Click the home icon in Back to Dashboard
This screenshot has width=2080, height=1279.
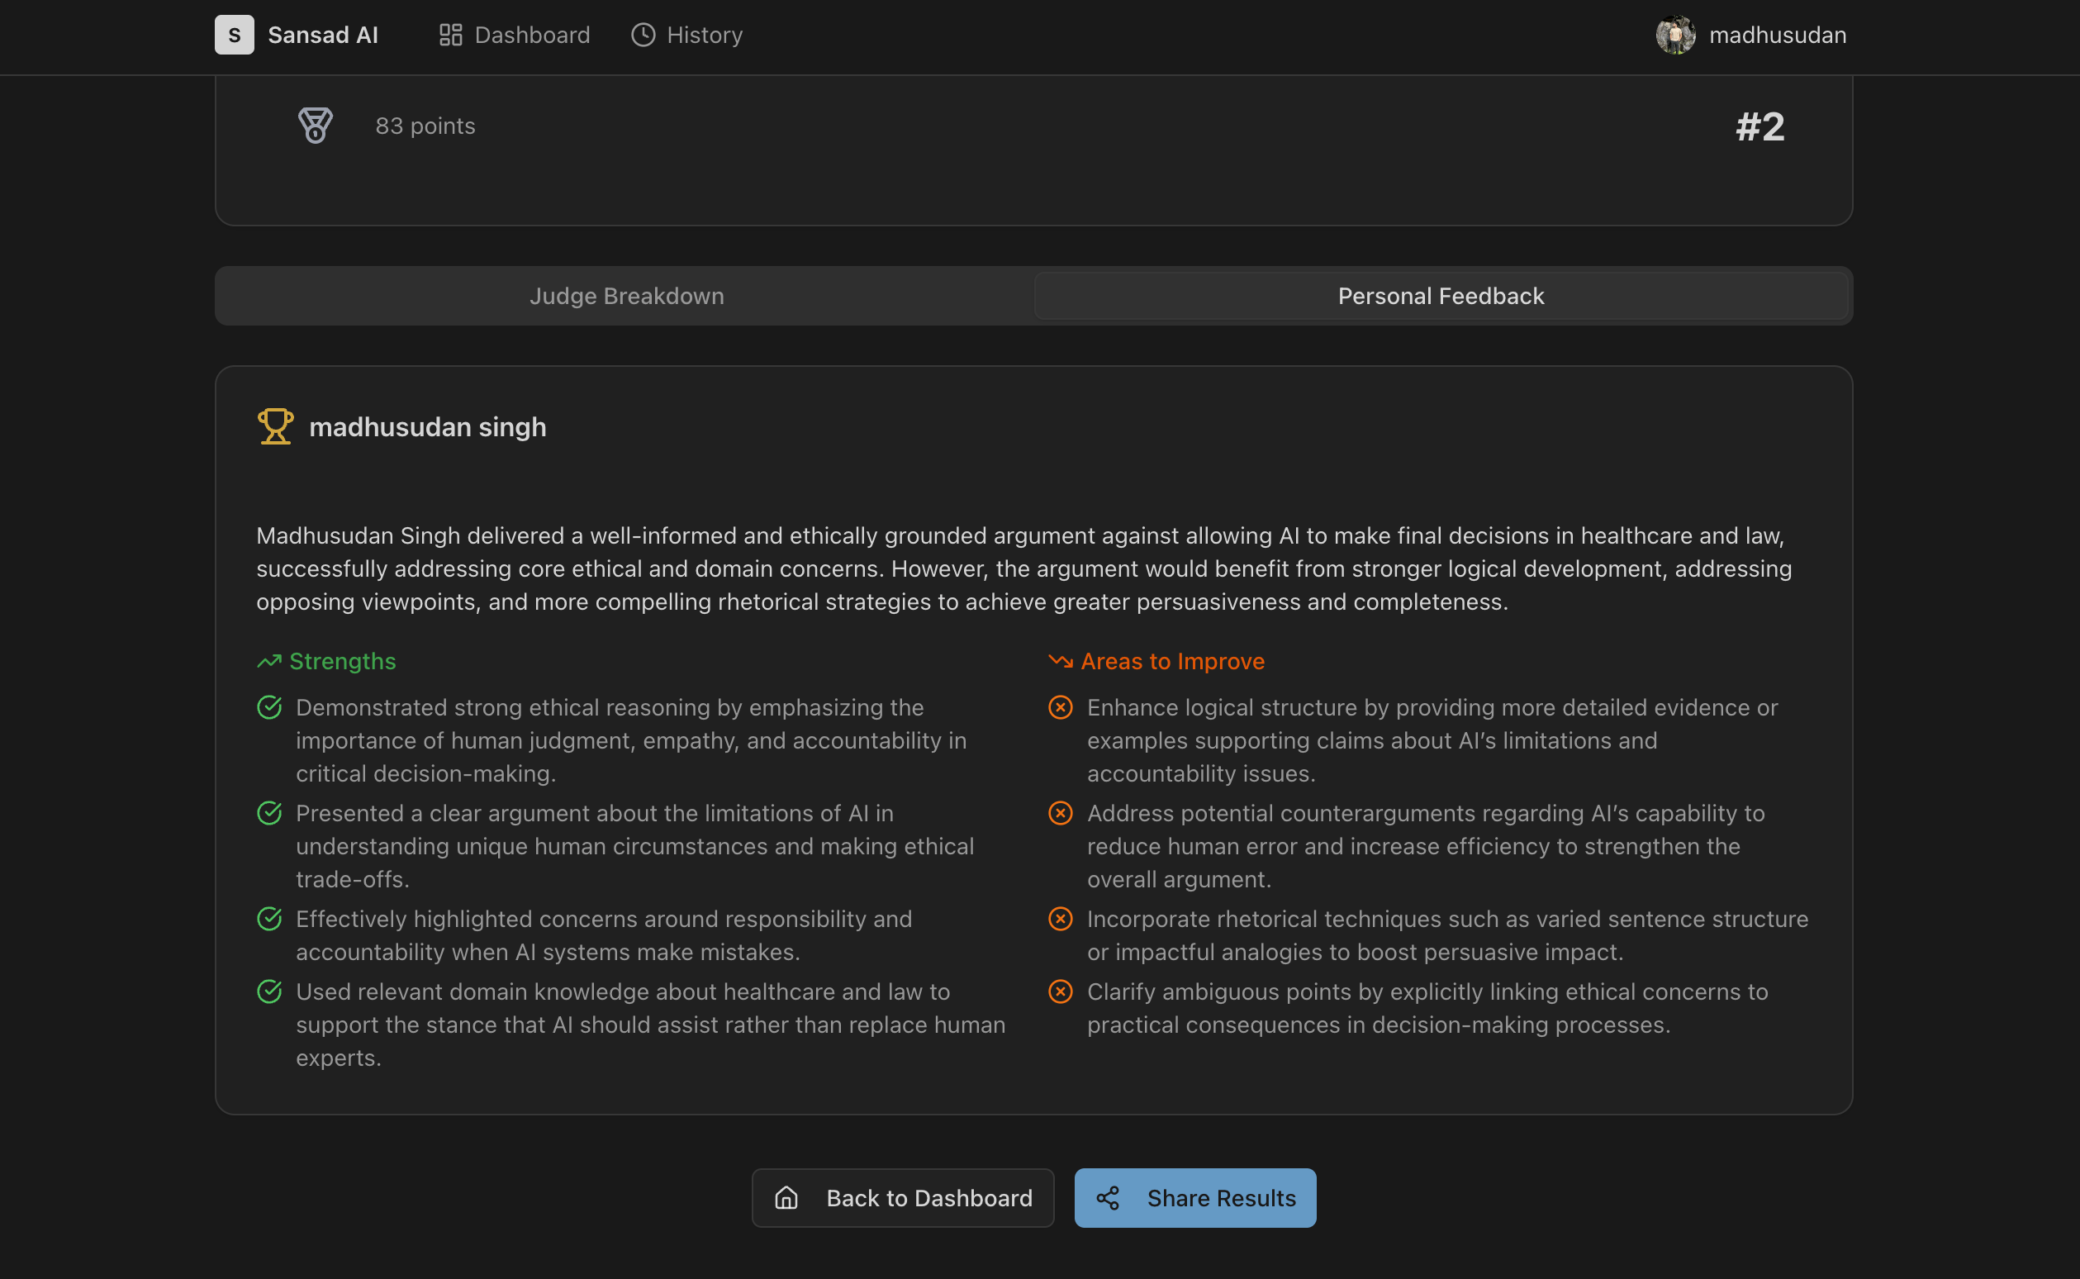click(786, 1198)
